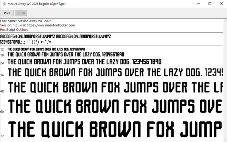
Task: Minimize the font viewer window
Action: 199,4
